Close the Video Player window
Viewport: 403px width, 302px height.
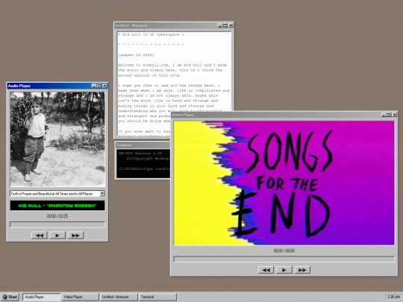click(394, 115)
